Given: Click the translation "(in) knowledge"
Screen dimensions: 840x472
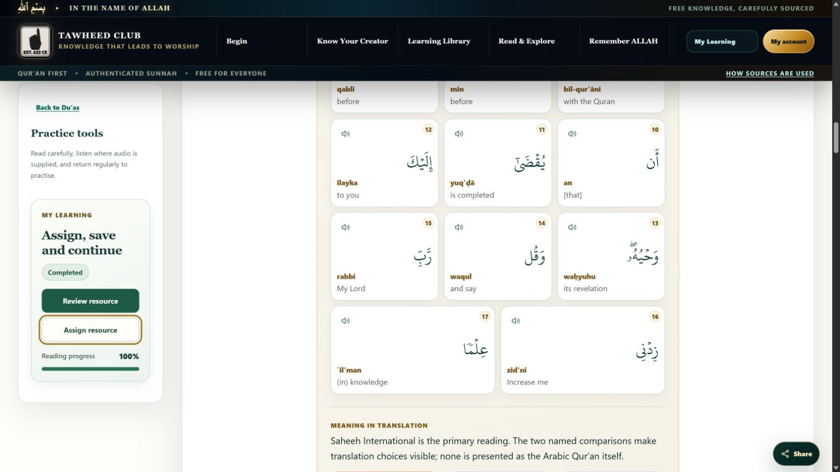Looking at the screenshot, I should coord(362,382).
